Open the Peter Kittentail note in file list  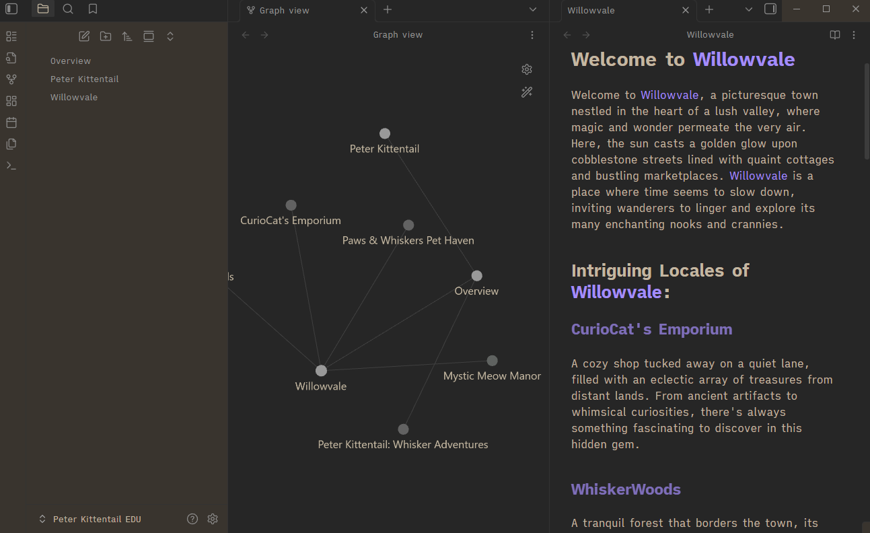click(84, 79)
